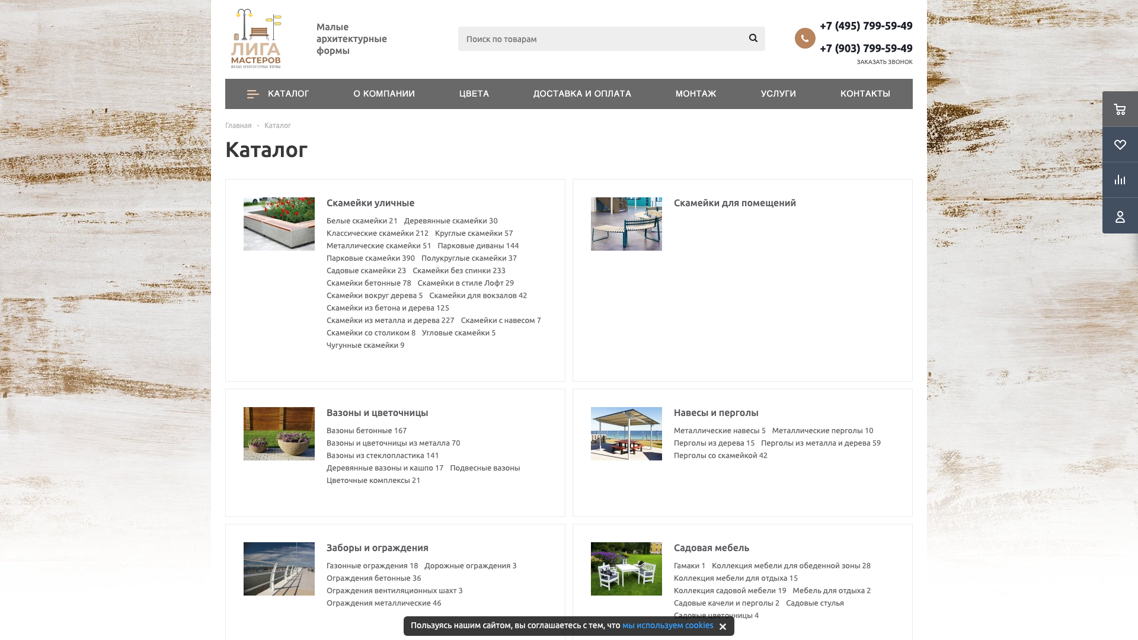The width and height of the screenshot is (1138, 640).
Task: Open the Скамейки уличные category heading
Action: 370,203
